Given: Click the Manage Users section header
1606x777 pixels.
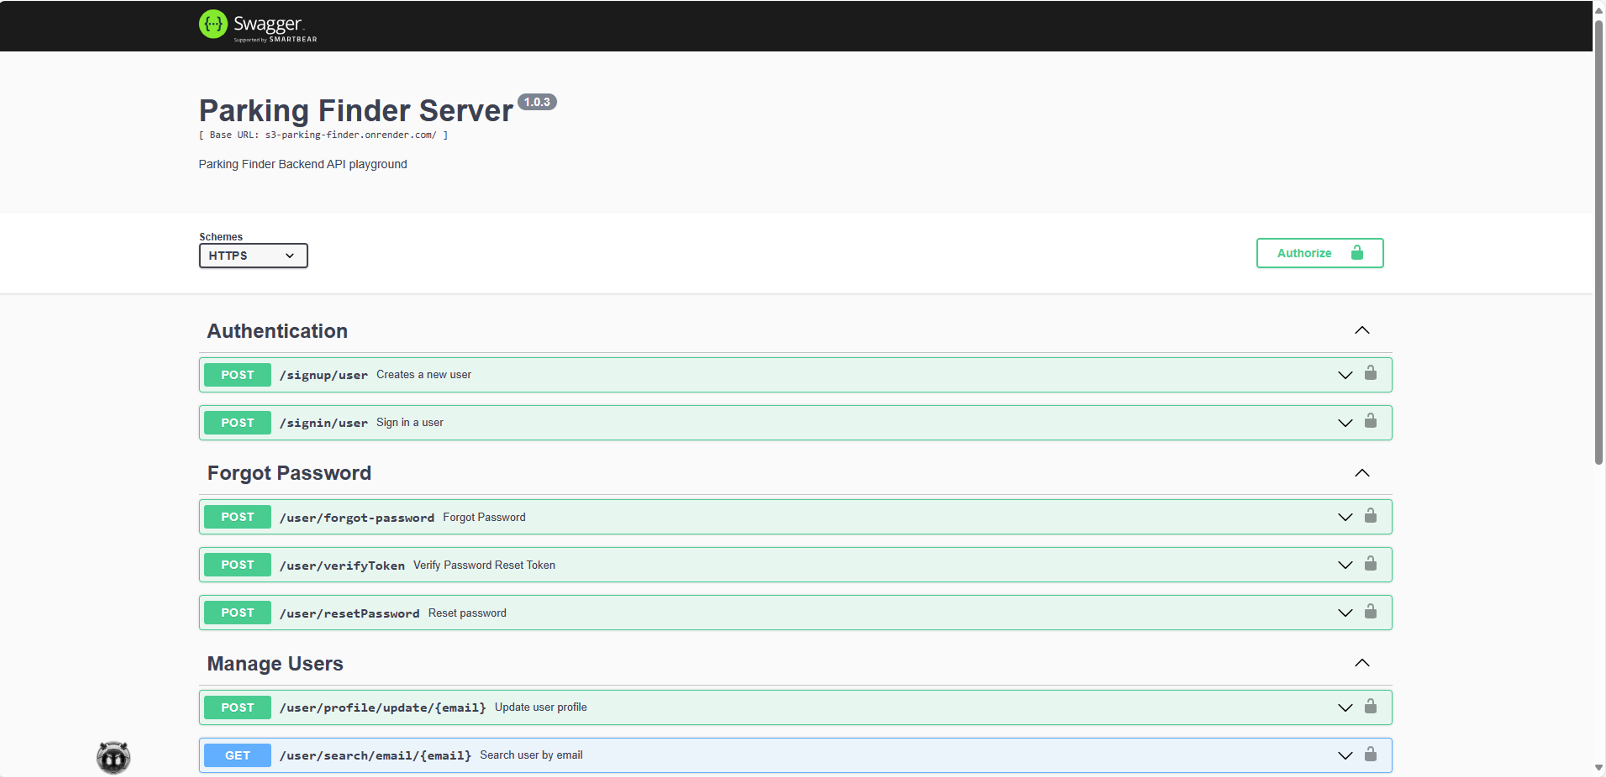Looking at the screenshot, I should pos(274,663).
